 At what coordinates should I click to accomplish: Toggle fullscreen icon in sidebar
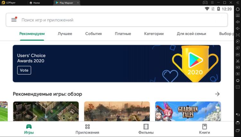(x=237, y=35)
